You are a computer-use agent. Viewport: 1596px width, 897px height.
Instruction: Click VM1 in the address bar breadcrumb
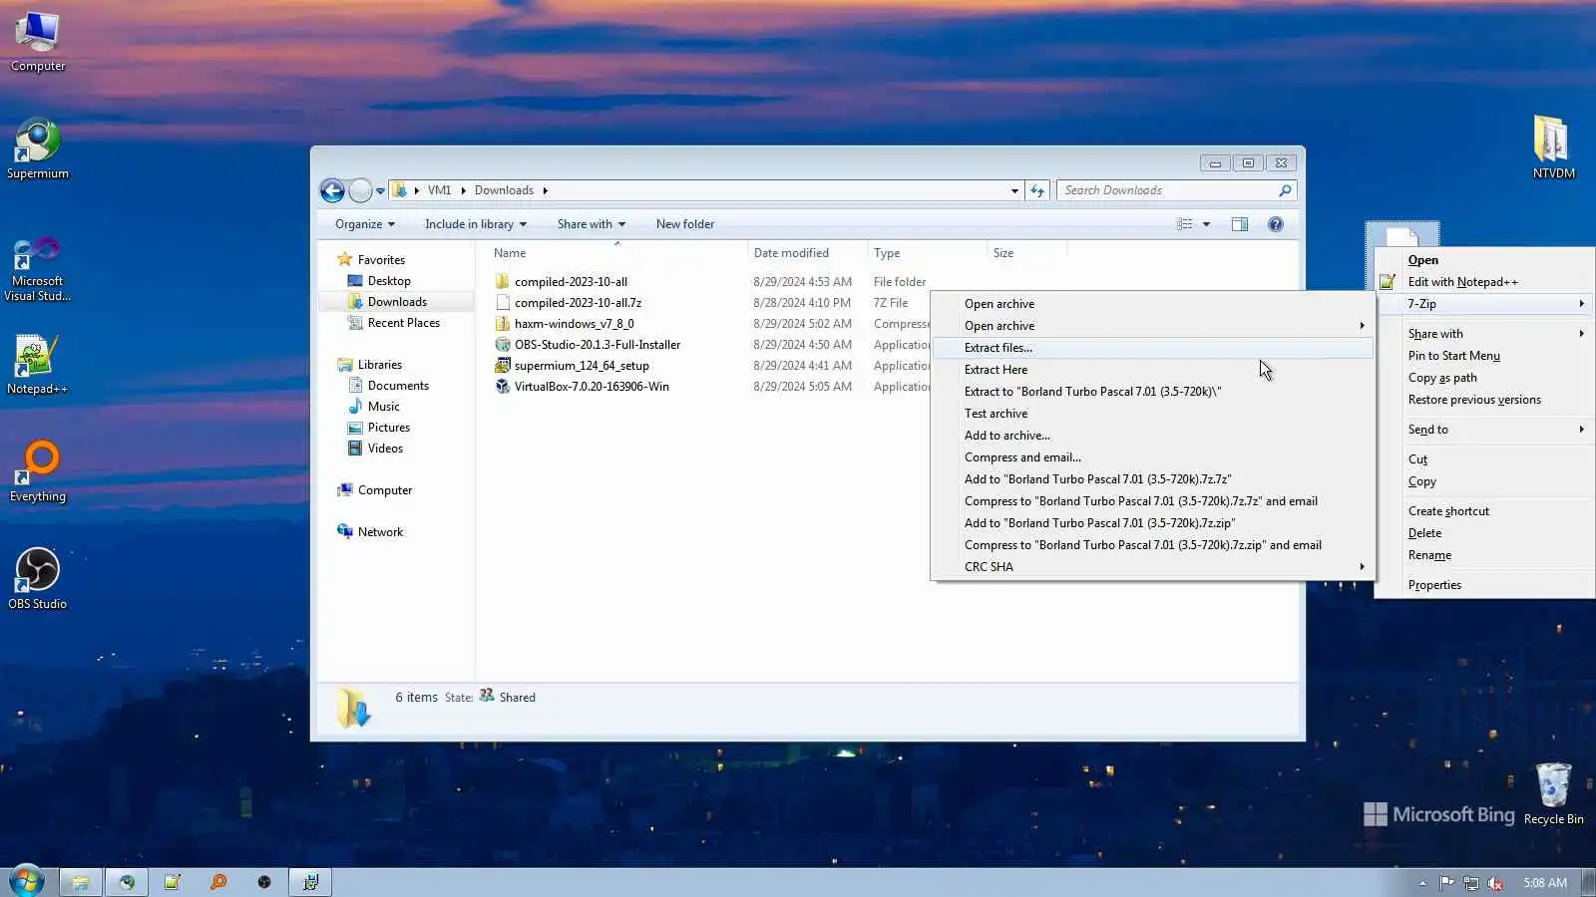pyautogui.click(x=439, y=190)
